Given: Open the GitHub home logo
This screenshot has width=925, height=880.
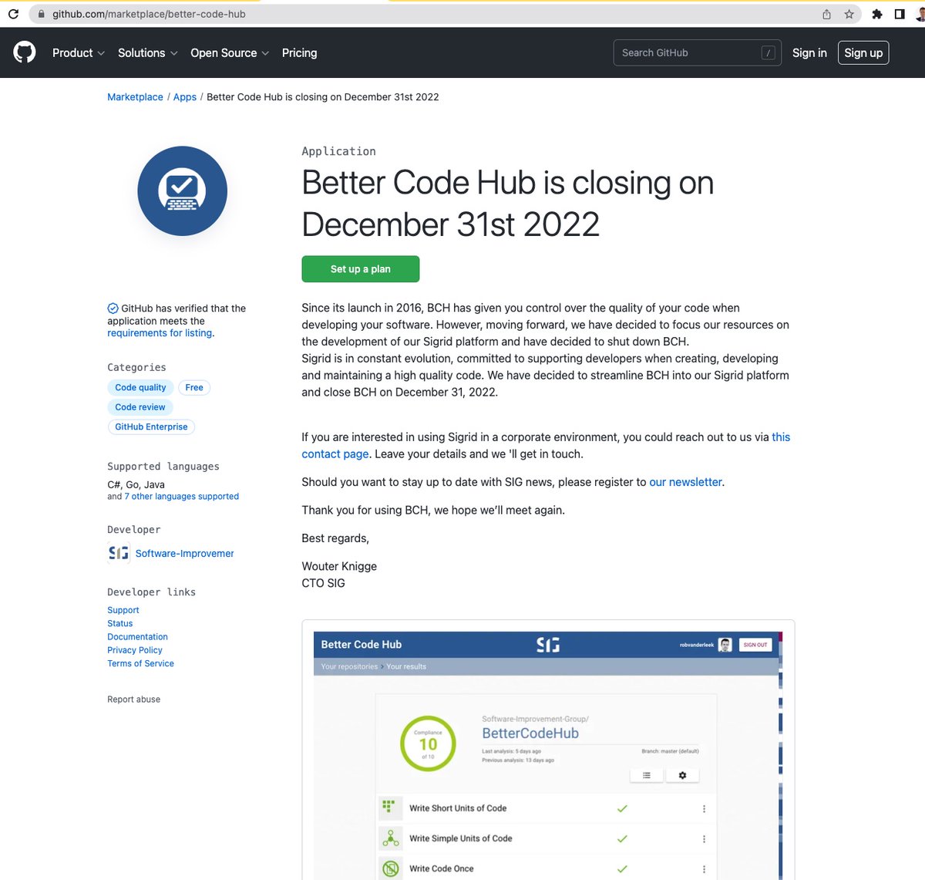Looking at the screenshot, I should (x=25, y=52).
